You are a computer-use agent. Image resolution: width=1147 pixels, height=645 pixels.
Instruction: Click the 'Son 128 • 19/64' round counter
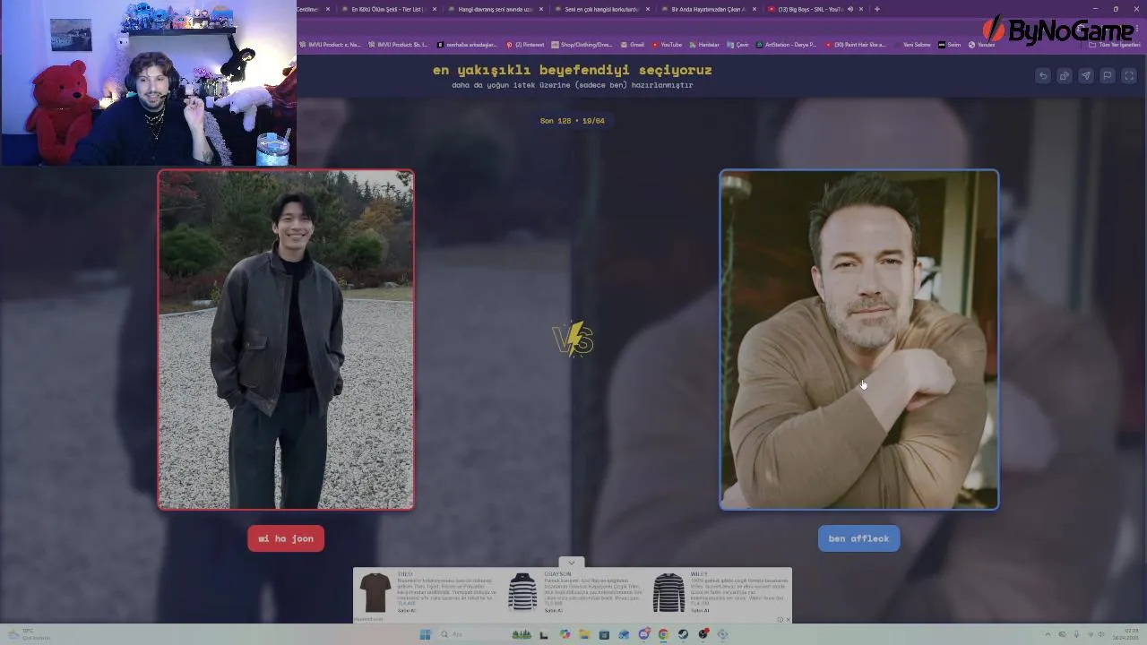pos(572,120)
